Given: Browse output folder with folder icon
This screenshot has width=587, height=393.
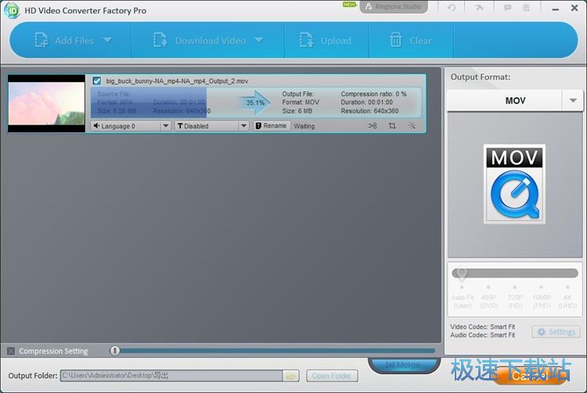Looking at the screenshot, I should [291, 376].
